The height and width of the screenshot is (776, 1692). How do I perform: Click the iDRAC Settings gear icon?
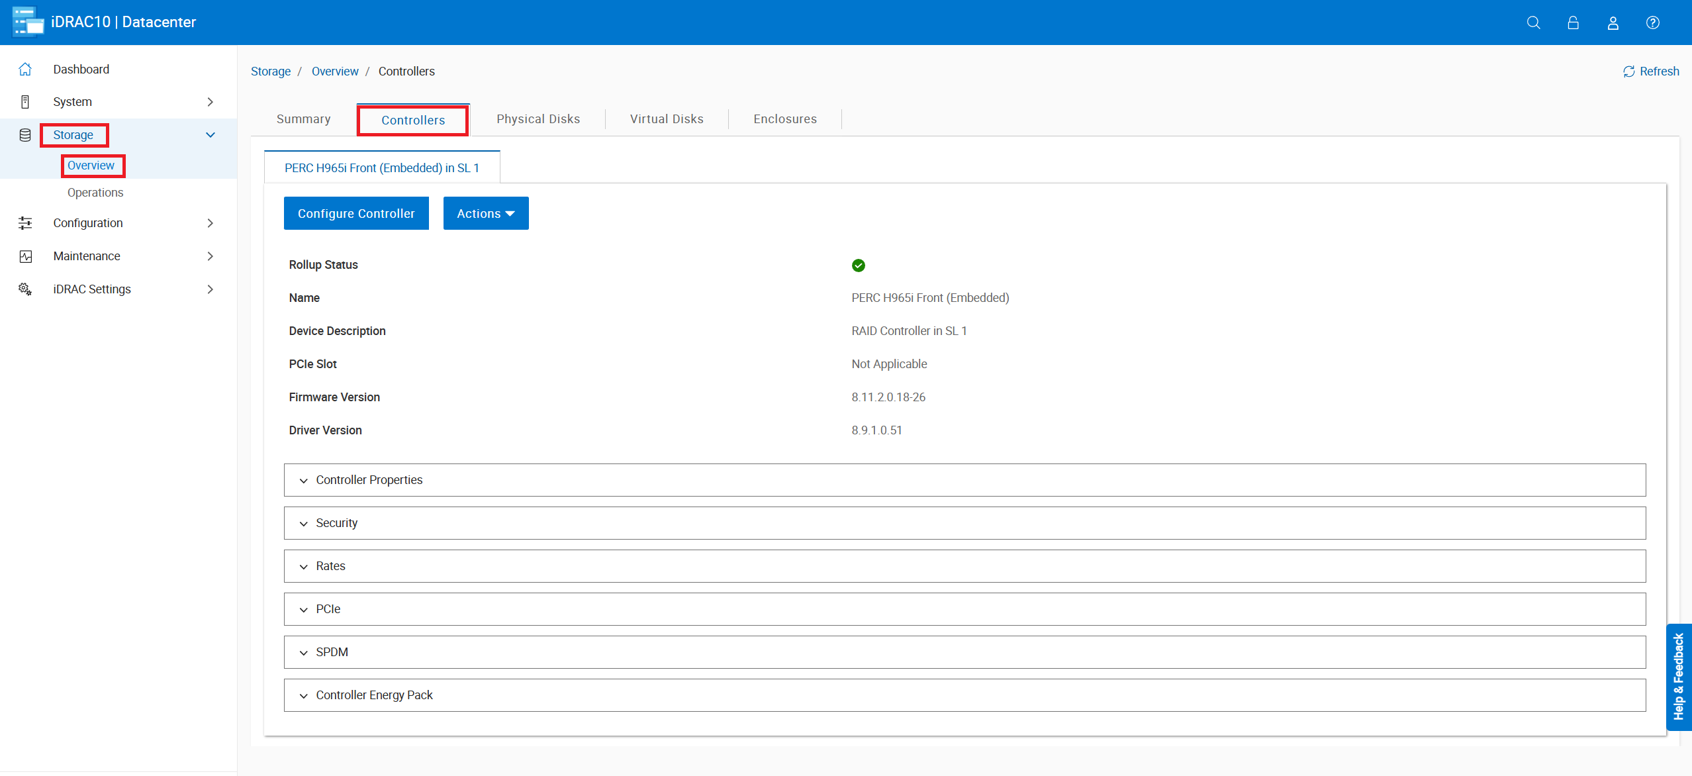pyautogui.click(x=25, y=289)
